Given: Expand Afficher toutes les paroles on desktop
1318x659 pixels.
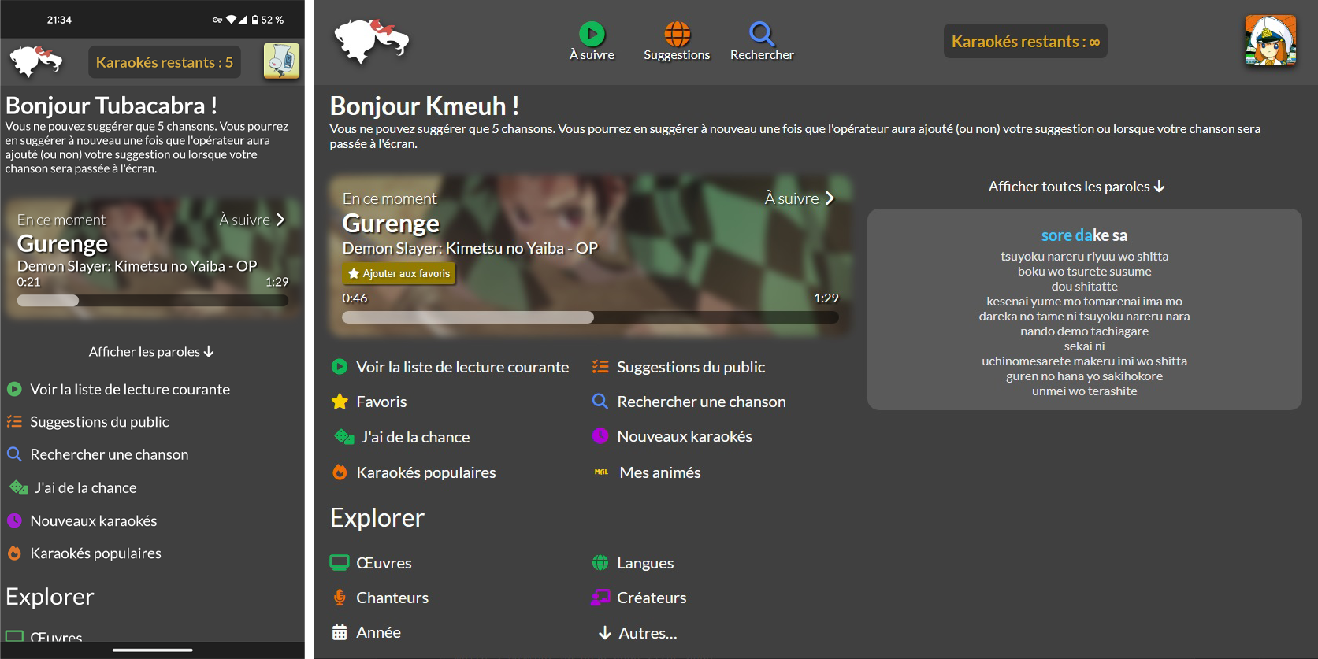Looking at the screenshot, I should tap(1077, 187).
